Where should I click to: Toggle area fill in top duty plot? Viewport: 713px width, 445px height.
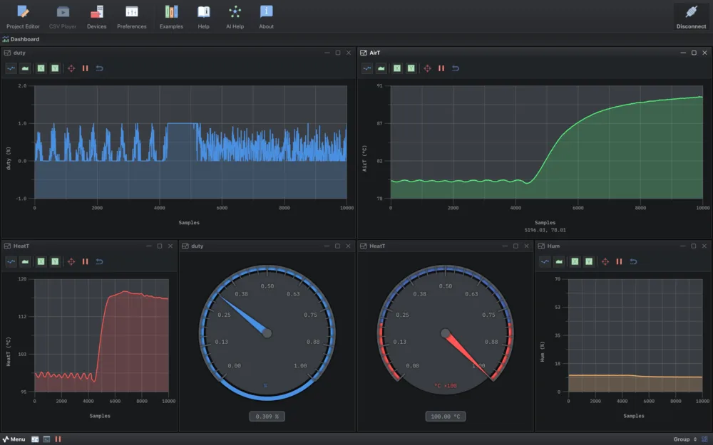click(25, 68)
